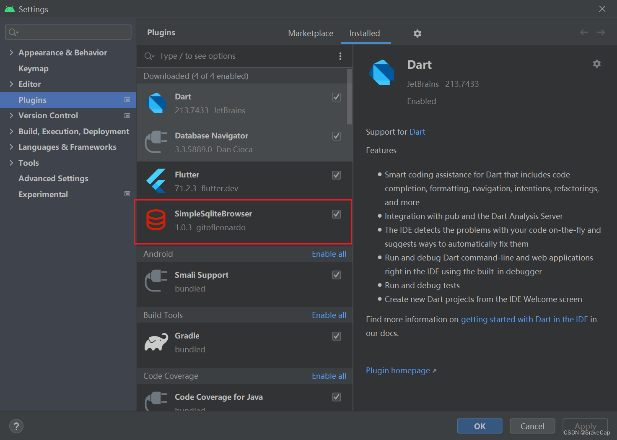Click the Code Coverage for Java icon

pyautogui.click(x=156, y=401)
